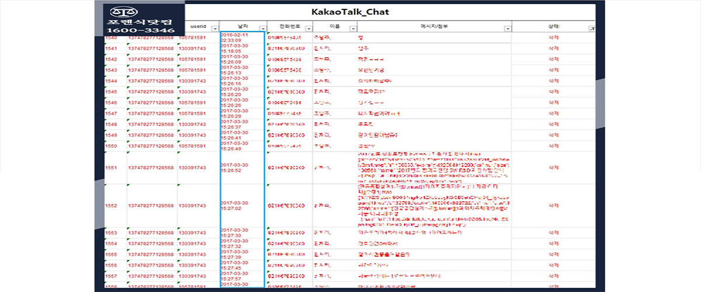Select date cell 2017-03-30 15:26:29
This screenshot has height=292, width=701.
coord(242,113)
